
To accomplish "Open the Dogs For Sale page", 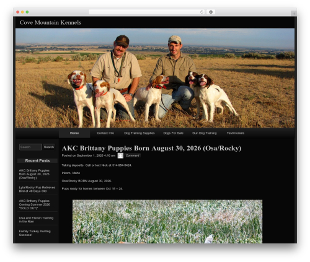I will coord(174,133).
